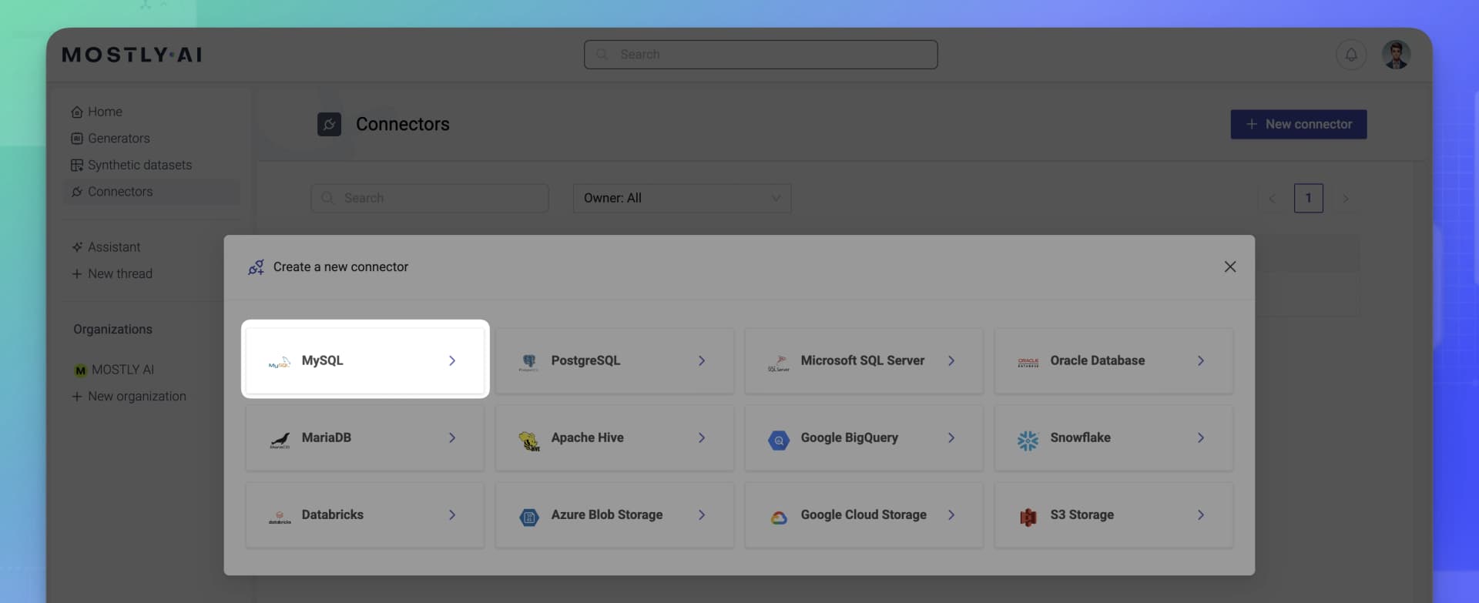
Task: Click the MOSTLY·AI logo
Action: point(132,55)
